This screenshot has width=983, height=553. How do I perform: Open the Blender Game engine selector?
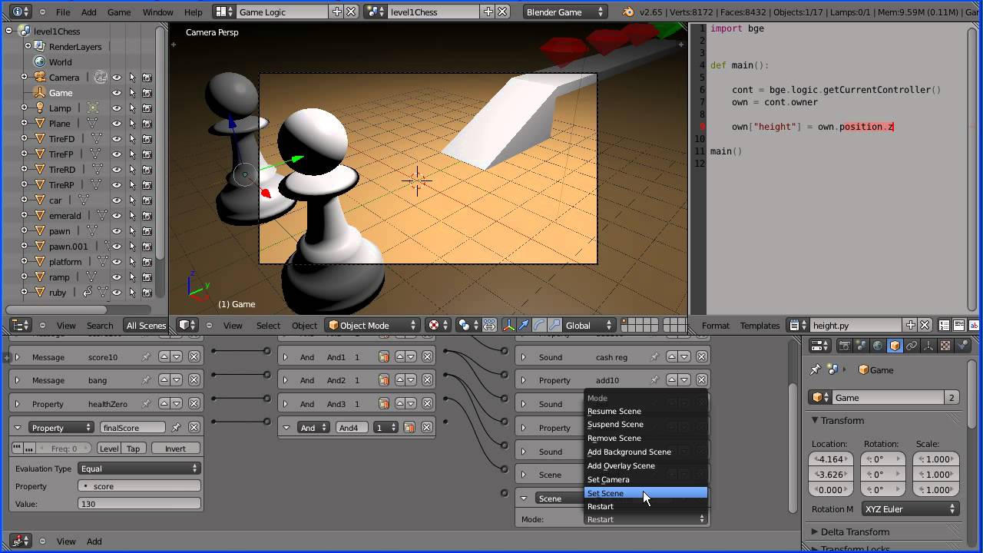click(565, 12)
